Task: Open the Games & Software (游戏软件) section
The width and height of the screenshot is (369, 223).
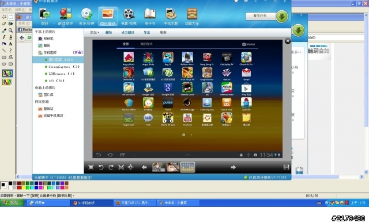Action: pos(65,17)
